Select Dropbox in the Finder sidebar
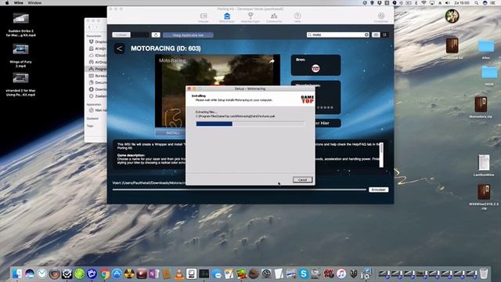501x282 pixels. (x=97, y=42)
